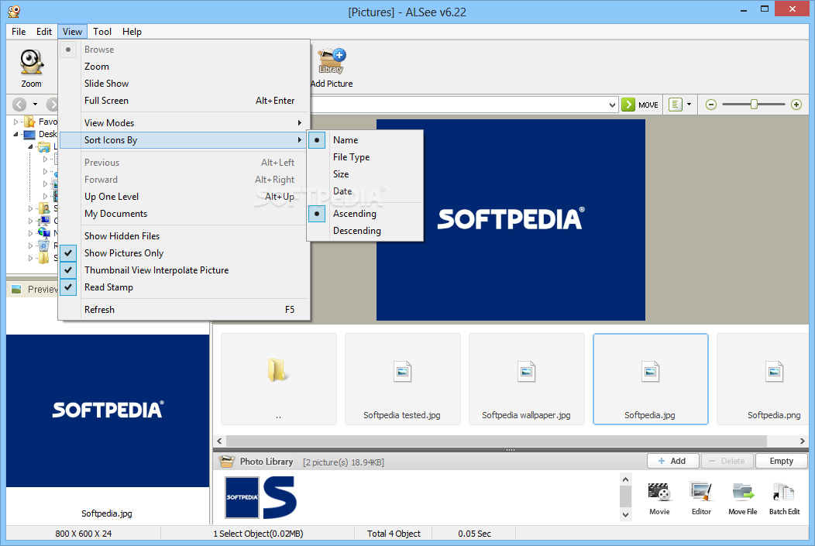The image size is (815, 546).
Task: Click the Move File icon
Action: coord(743,499)
